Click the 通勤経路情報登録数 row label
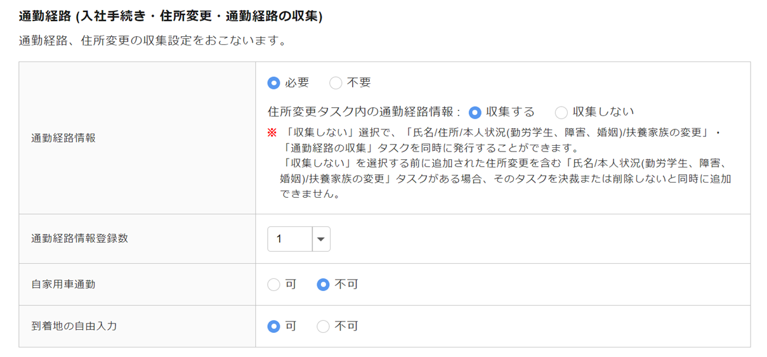This screenshot has width=767, height=357. pos(79,238)
